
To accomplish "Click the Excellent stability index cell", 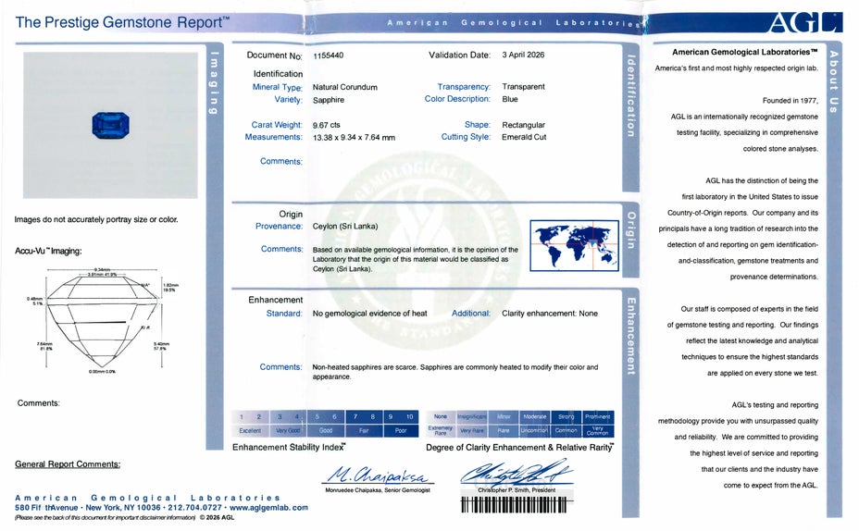I will [250, 431].
